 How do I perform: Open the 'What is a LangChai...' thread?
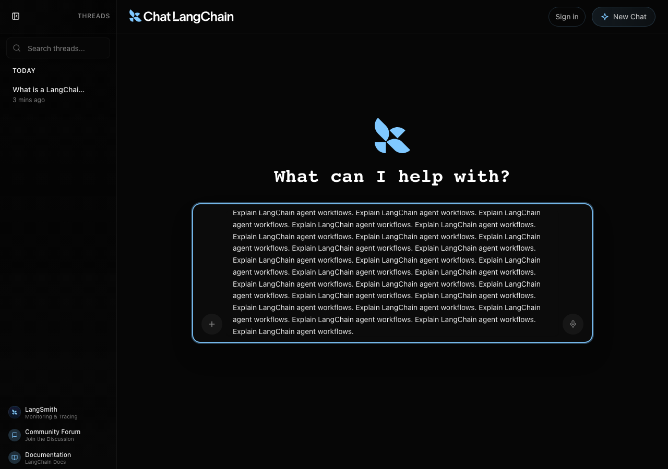click(x=58, y=94)
